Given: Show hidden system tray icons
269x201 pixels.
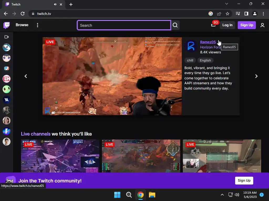Looking at the screenshot, I should point(222,195).
